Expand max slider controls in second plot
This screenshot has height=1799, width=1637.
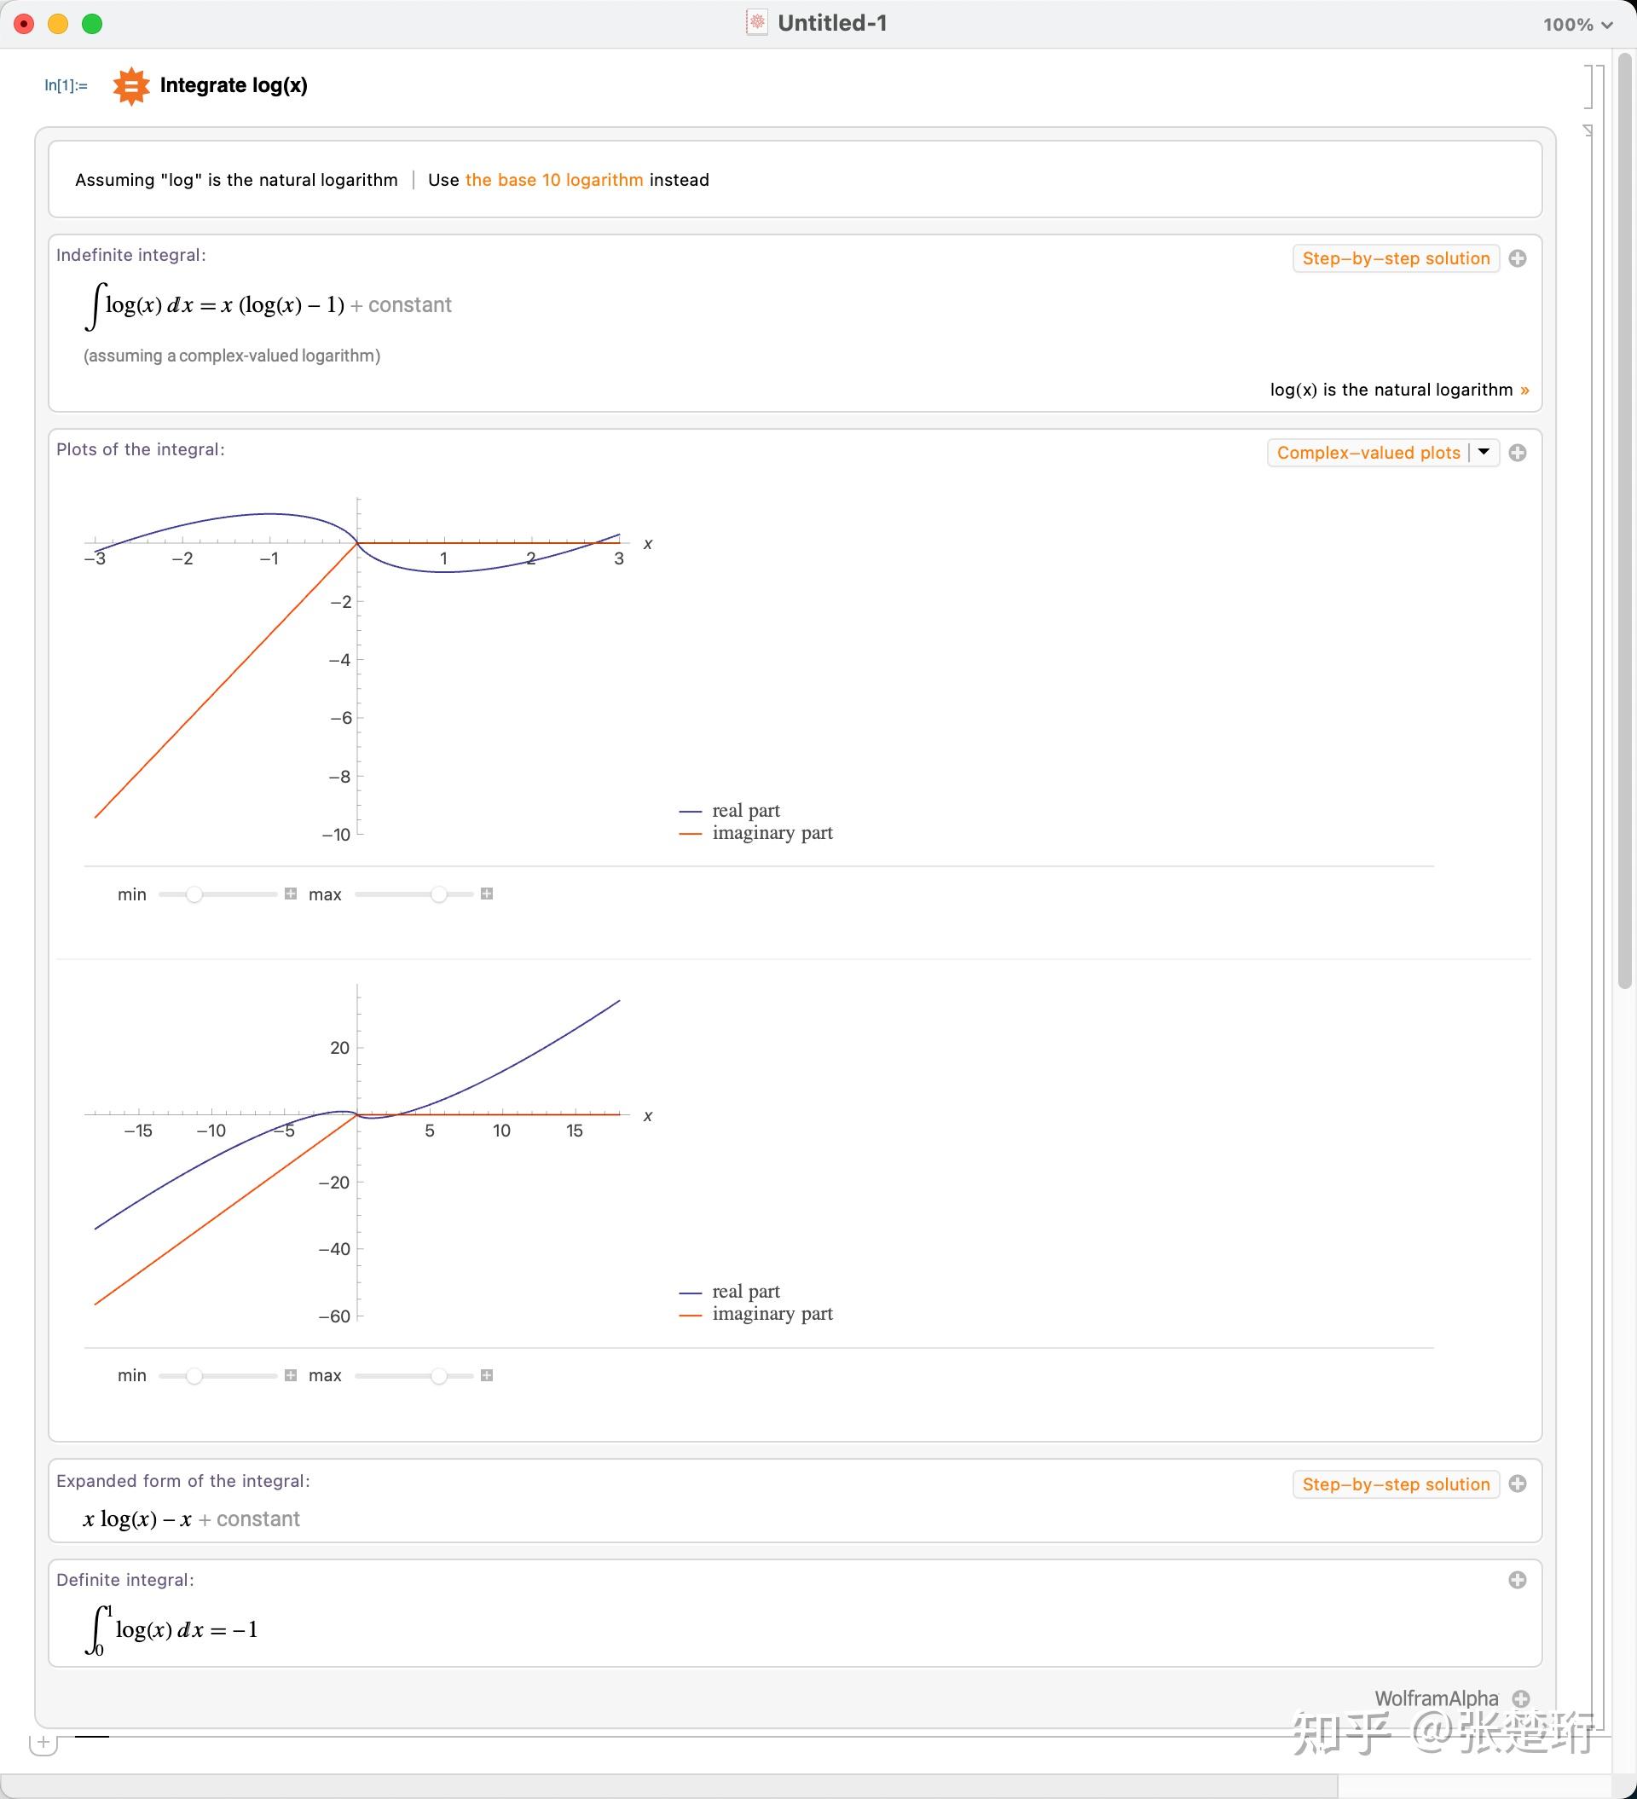point(487,1376)
